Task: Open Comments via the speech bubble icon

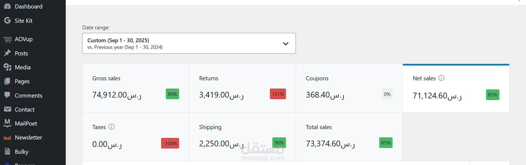Action: click(7, 95)
